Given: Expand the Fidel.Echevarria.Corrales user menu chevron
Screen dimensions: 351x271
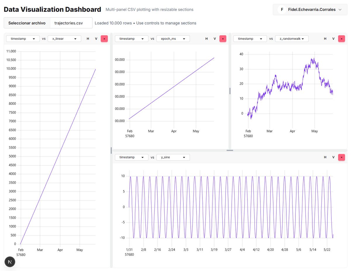Looking at the screenshot, I should tap(340, 10).
